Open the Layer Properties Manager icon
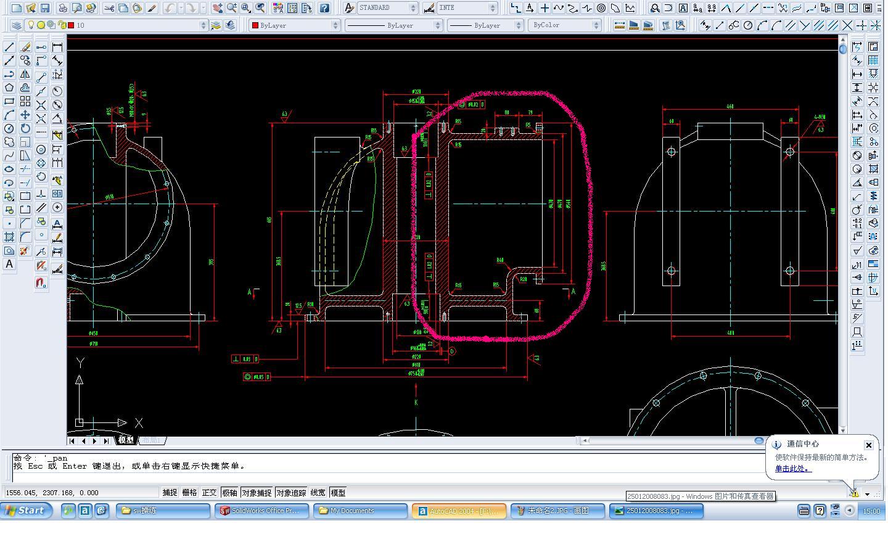888x555 pixels. pyautogui.click(x=17, y=25)
